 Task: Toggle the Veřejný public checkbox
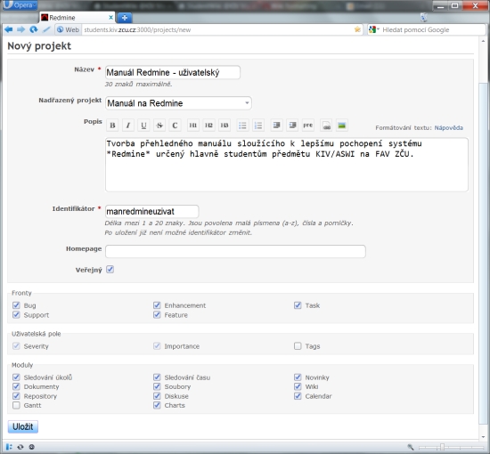click(110, 270)
